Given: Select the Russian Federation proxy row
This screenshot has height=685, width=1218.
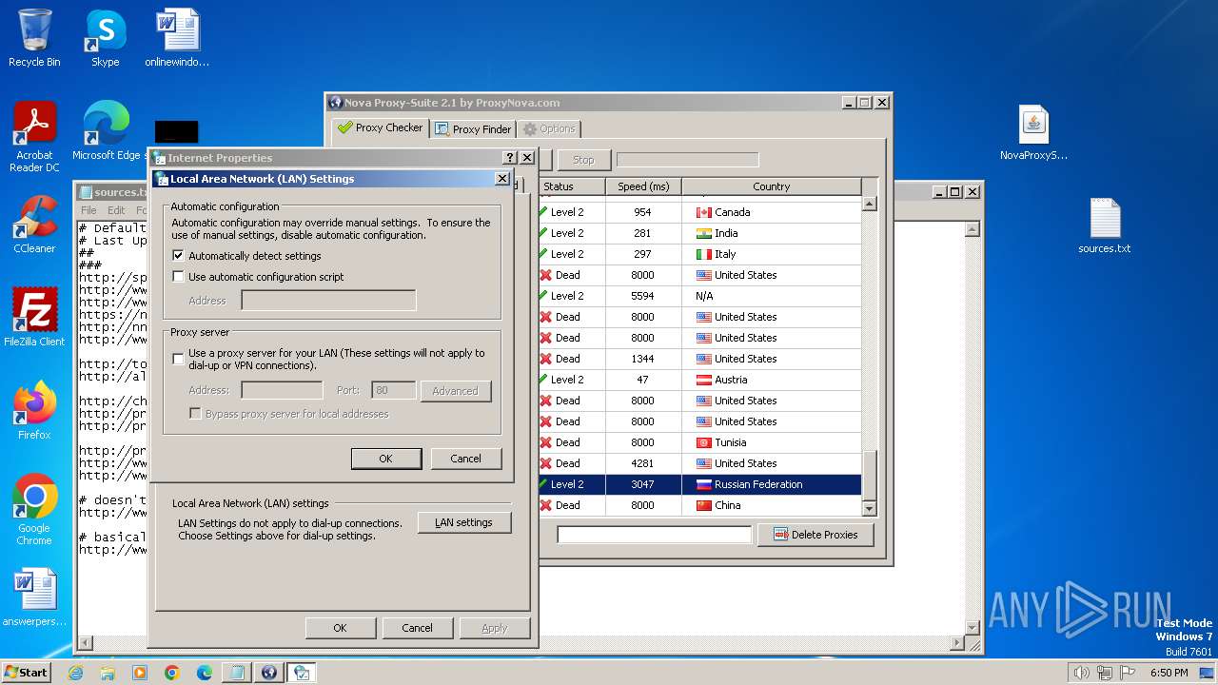Looking at the screenshot, I should (699, 484).
